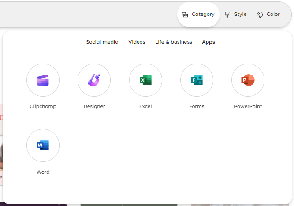Screen dimensions: 294x206
Task: Open the Life & business tab
Action: (x=173, y=42)
